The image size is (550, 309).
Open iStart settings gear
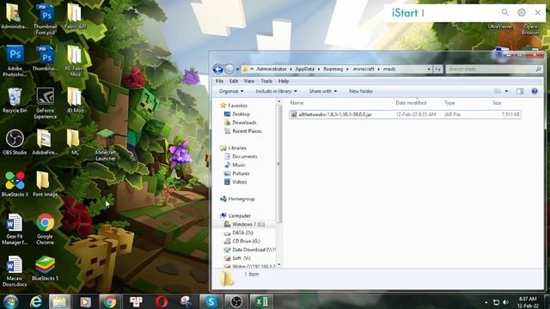click(x=522, y=13)
